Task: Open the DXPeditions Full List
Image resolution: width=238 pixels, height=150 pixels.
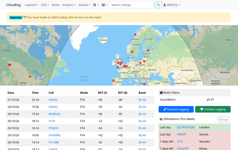Action: (x=223, y=119)
